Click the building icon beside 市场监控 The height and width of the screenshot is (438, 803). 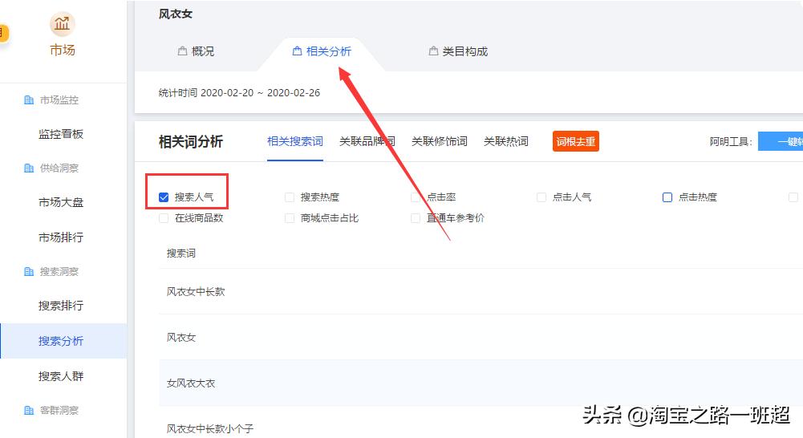(29, 100)
